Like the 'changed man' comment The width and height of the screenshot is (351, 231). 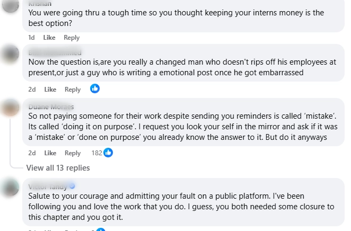50,90
